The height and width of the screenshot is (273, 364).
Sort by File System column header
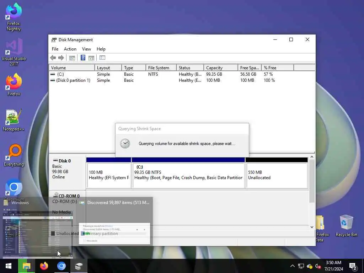point(161,68)
